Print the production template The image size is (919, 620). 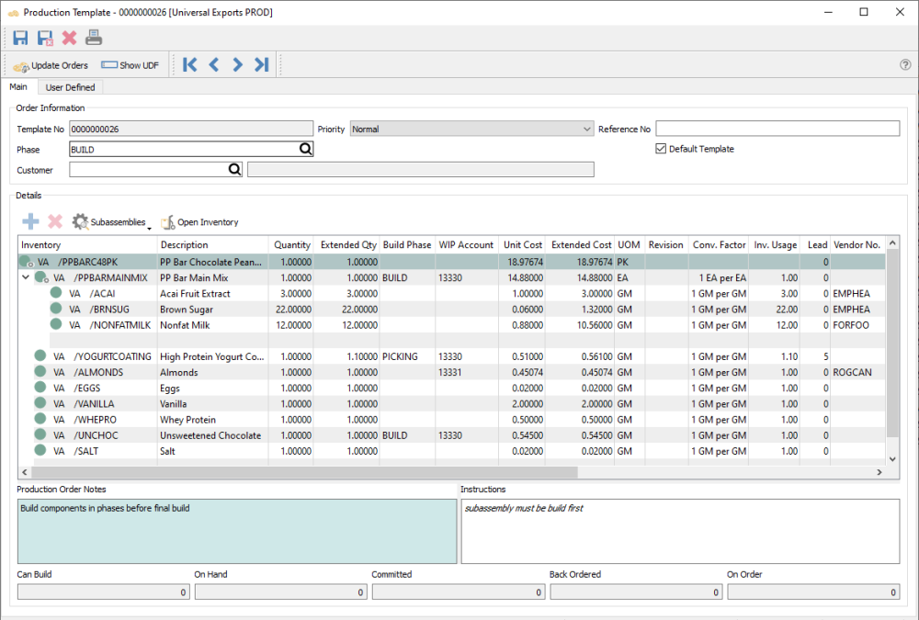click(x=94, y=38)
